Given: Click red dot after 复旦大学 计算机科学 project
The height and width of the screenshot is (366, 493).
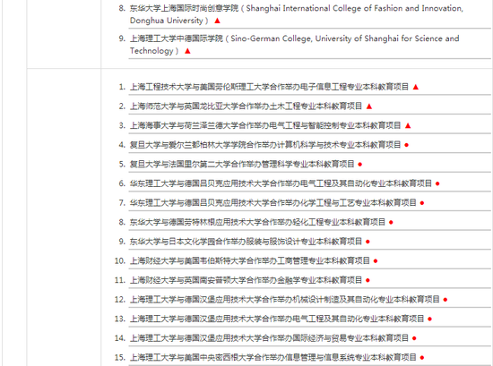Looking at the screenshot, I should 407,145.
